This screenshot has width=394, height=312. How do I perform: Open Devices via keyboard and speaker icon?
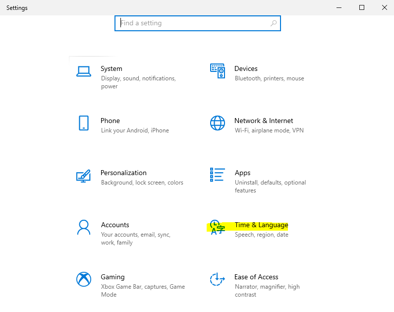pyautogui.click(x=218, y=71)
